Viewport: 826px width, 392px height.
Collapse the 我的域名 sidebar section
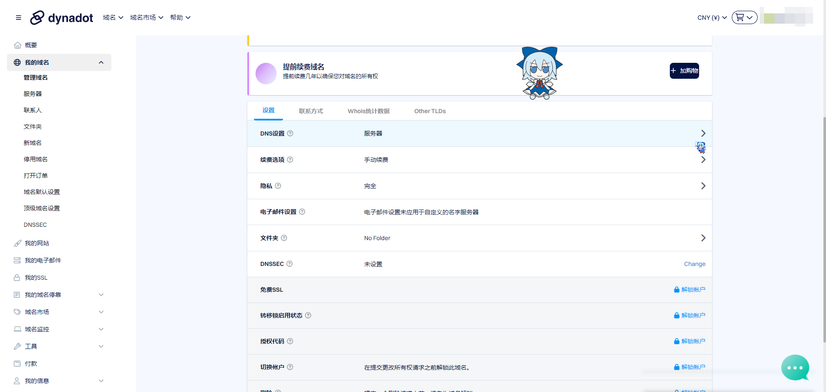101,62
